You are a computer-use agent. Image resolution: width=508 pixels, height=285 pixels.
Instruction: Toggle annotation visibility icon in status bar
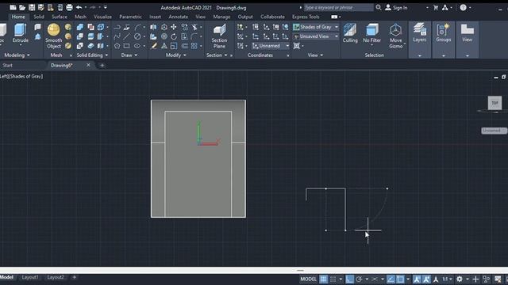(x=417, y=279)
